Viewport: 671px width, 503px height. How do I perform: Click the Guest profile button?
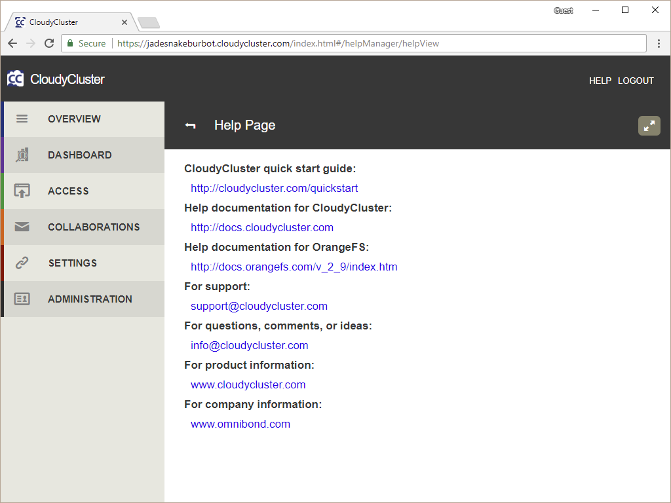point(563,10)
